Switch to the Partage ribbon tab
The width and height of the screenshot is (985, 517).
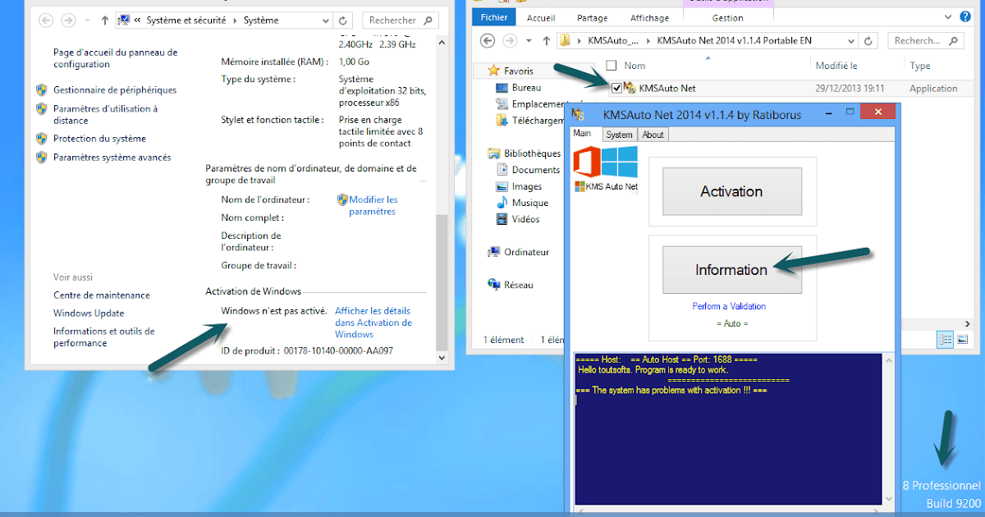(593, 17)
